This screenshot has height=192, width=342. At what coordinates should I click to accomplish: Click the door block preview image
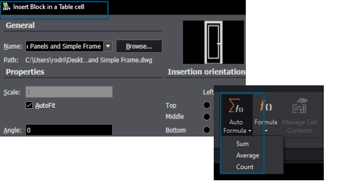click(x=213, y=42)
